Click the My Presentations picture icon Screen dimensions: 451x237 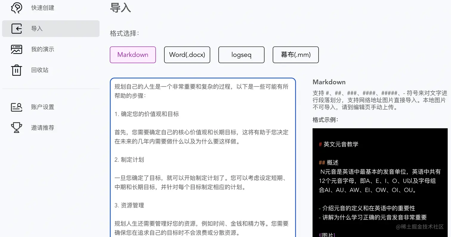[16, 49]
